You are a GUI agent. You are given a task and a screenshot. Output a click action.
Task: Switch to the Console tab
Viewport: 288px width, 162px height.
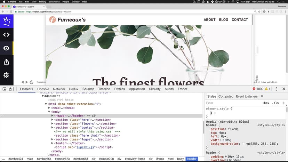(43, 89)
